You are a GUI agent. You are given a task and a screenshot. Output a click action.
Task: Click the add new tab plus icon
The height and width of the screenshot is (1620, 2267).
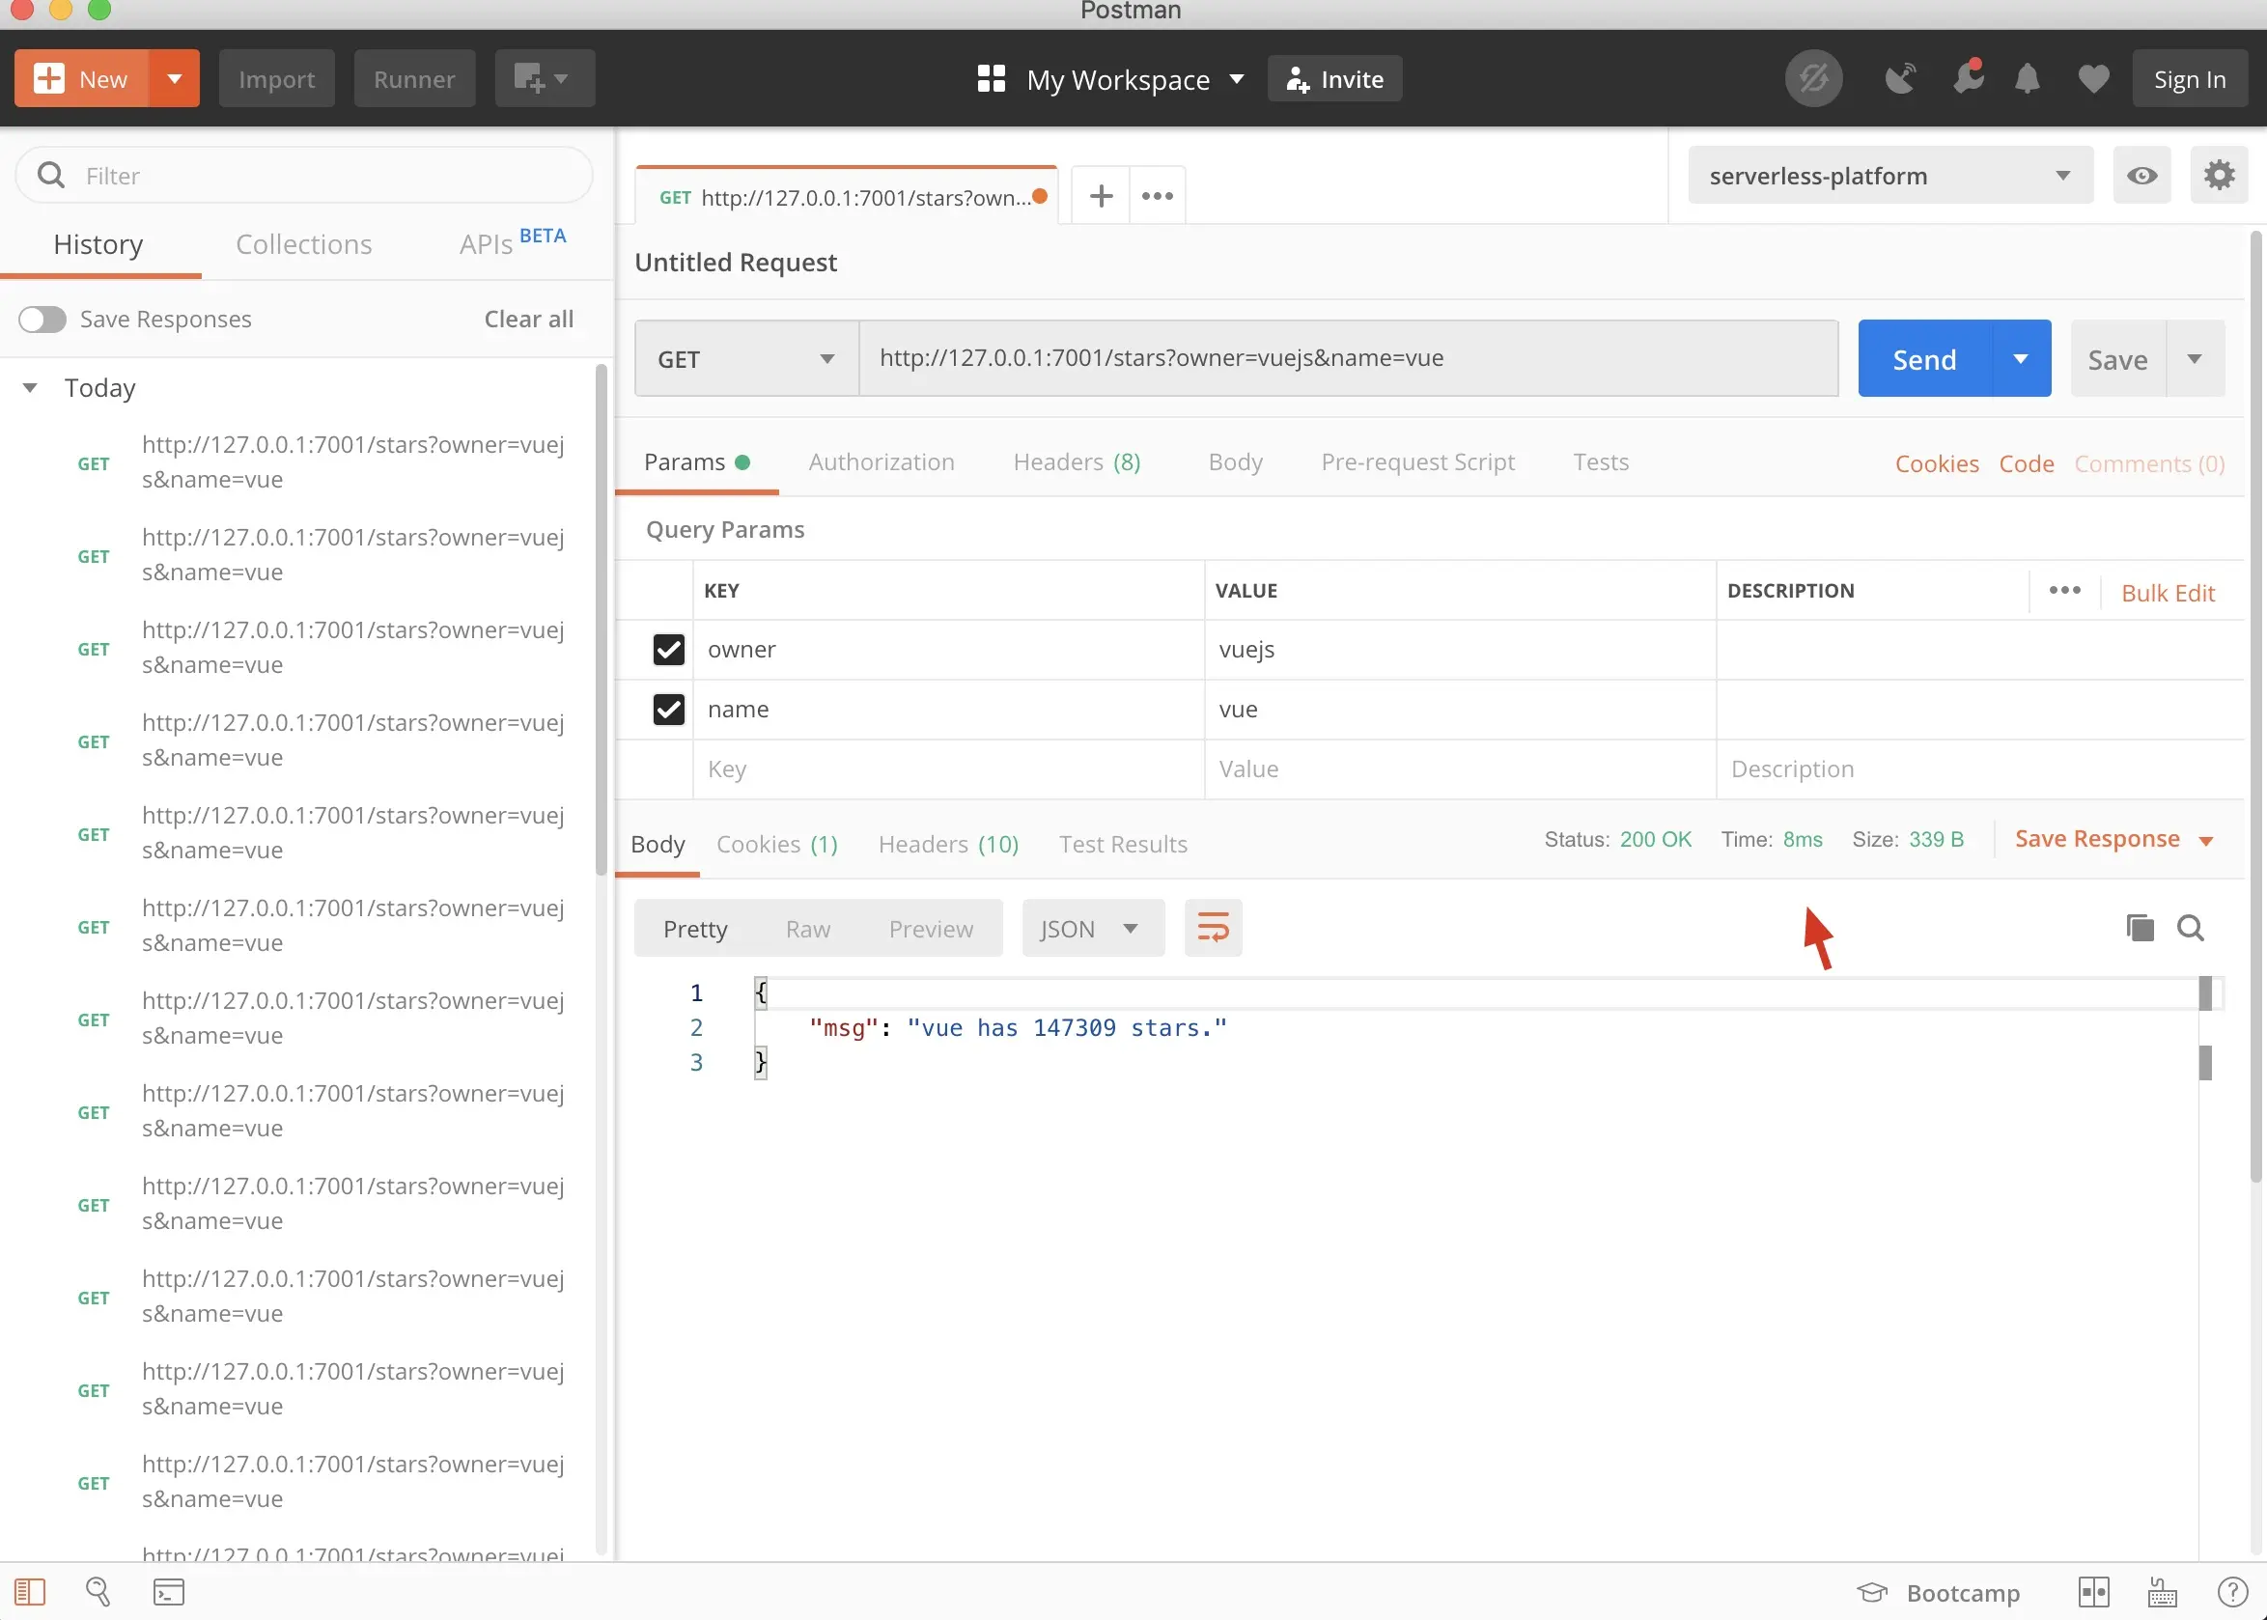pos(1100,196)
